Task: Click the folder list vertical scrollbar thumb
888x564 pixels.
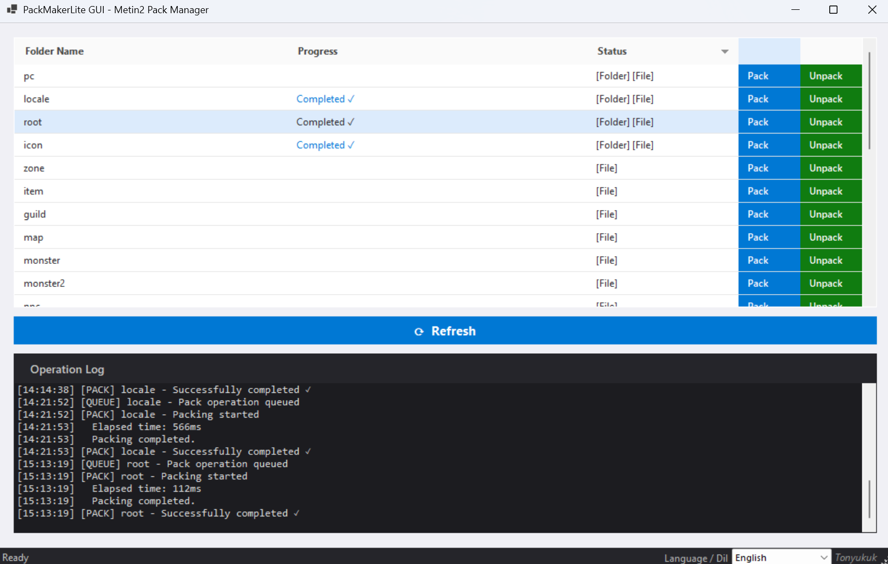Action: pos(869,100)
